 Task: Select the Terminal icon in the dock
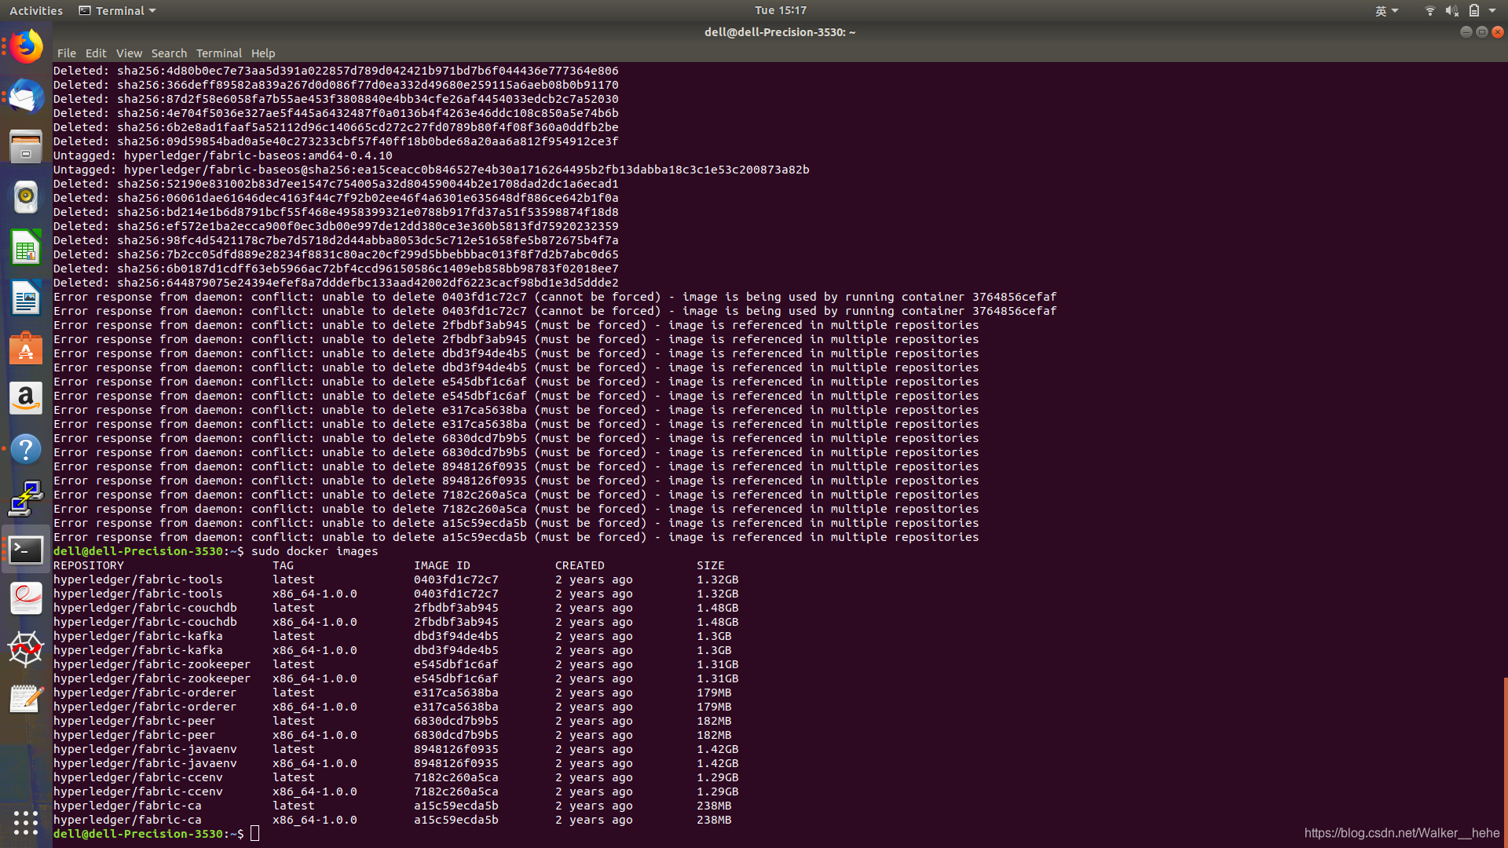(x=26, y=550)
